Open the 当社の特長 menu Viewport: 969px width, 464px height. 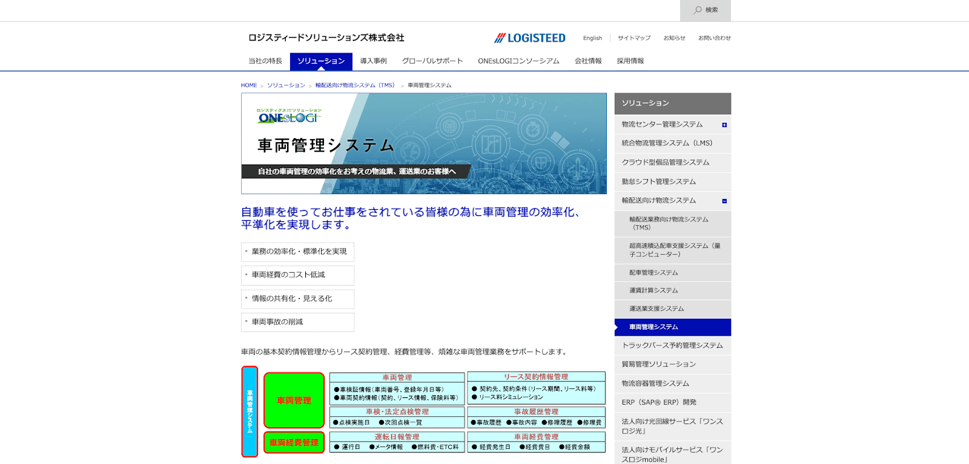point(265,61)
